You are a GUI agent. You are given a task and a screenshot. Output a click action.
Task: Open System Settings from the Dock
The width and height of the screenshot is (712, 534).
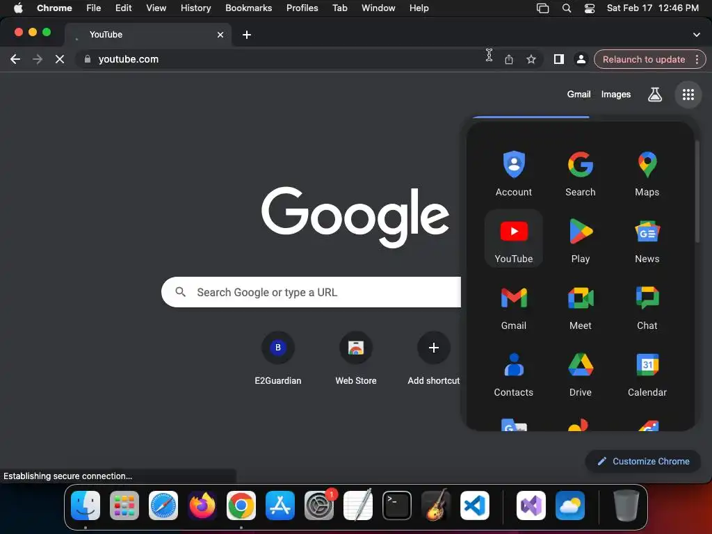pyautogui.click(x=318, y=505)
